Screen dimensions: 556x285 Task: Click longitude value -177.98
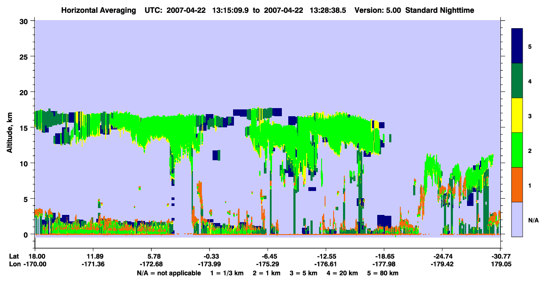pyautogui.click(x=384, y=264)
